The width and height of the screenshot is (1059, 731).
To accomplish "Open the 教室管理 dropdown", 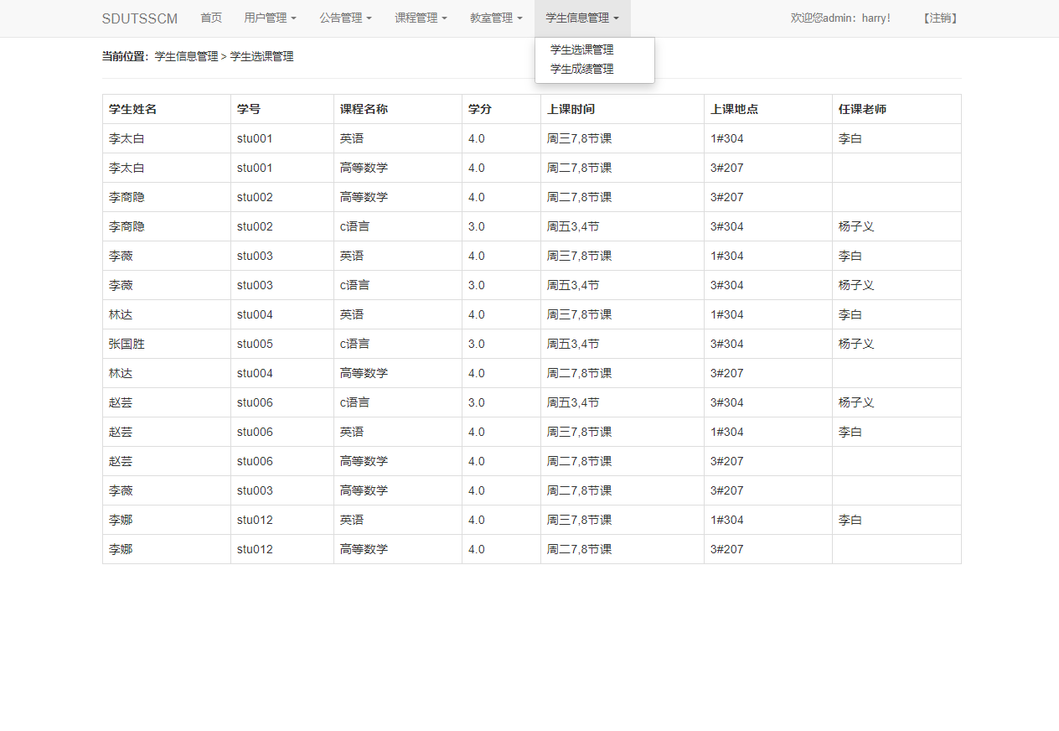I will point(496,17).
